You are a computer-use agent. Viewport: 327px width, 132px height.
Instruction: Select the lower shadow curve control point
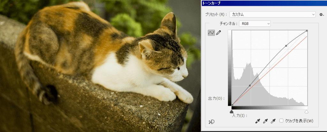coord(250,85)
